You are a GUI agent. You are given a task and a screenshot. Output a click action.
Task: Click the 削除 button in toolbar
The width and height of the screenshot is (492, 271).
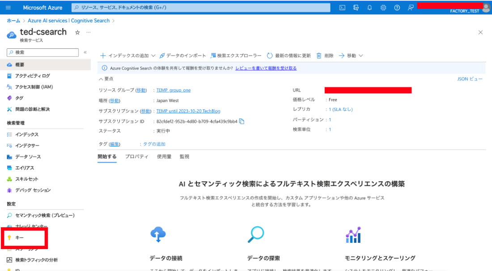325,56
